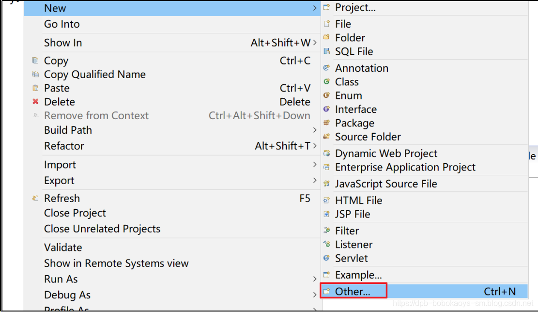Click the Source Folder icon
The width and height of the screenshot is (538, 312).
(x=327, y=137)
